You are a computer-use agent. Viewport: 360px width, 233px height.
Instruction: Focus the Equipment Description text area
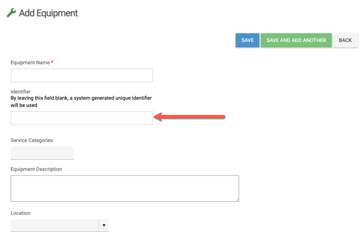125,188
